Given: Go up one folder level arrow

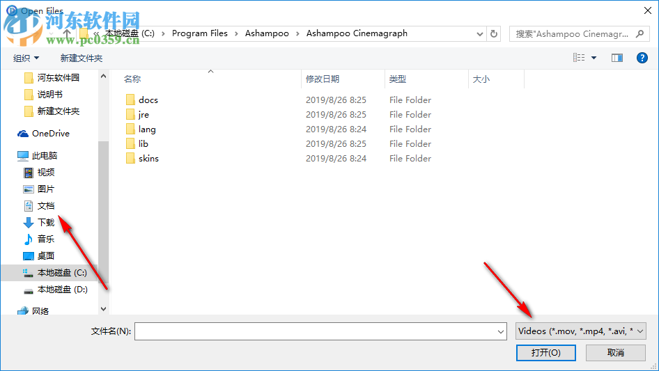Looking at the screenshot, I should [66, 33].
